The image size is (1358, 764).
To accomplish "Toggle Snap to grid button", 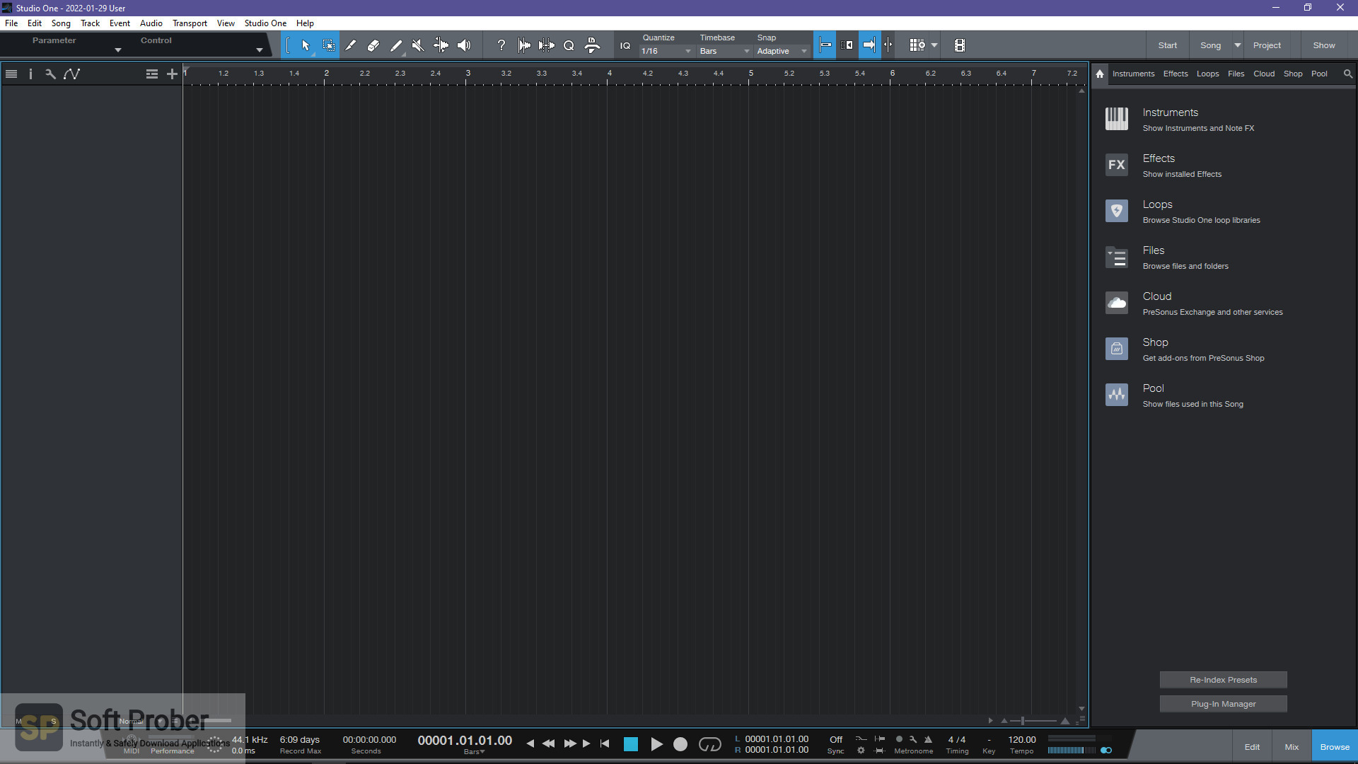I will (825, 45).
